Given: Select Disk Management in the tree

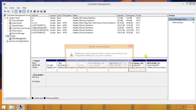Looking at the screenshot, I should (19, 38).
